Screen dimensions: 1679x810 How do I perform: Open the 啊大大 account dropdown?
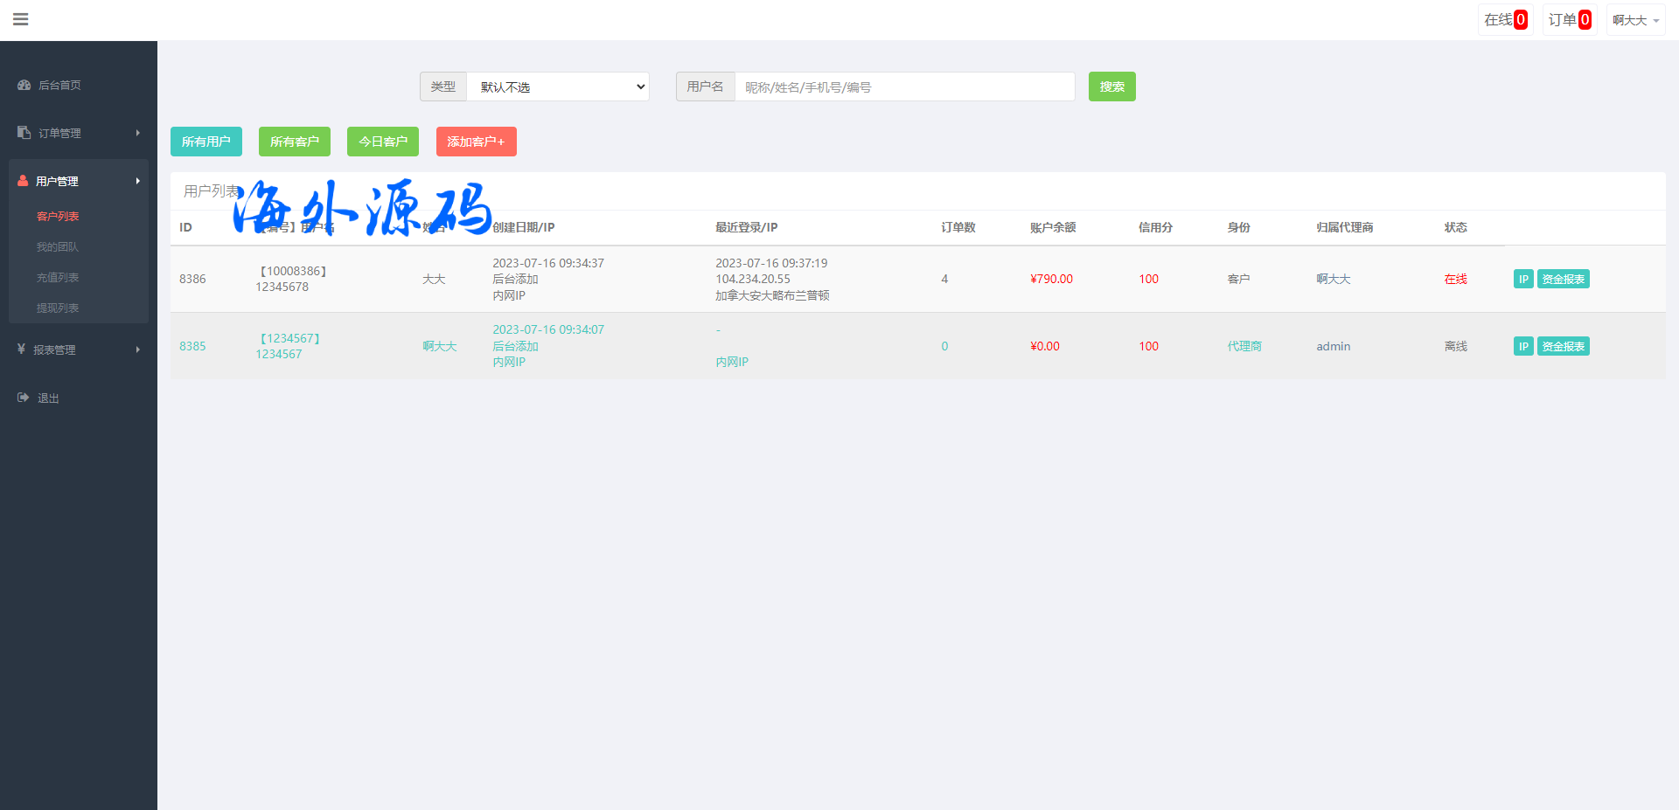(x=1634, y=20)
